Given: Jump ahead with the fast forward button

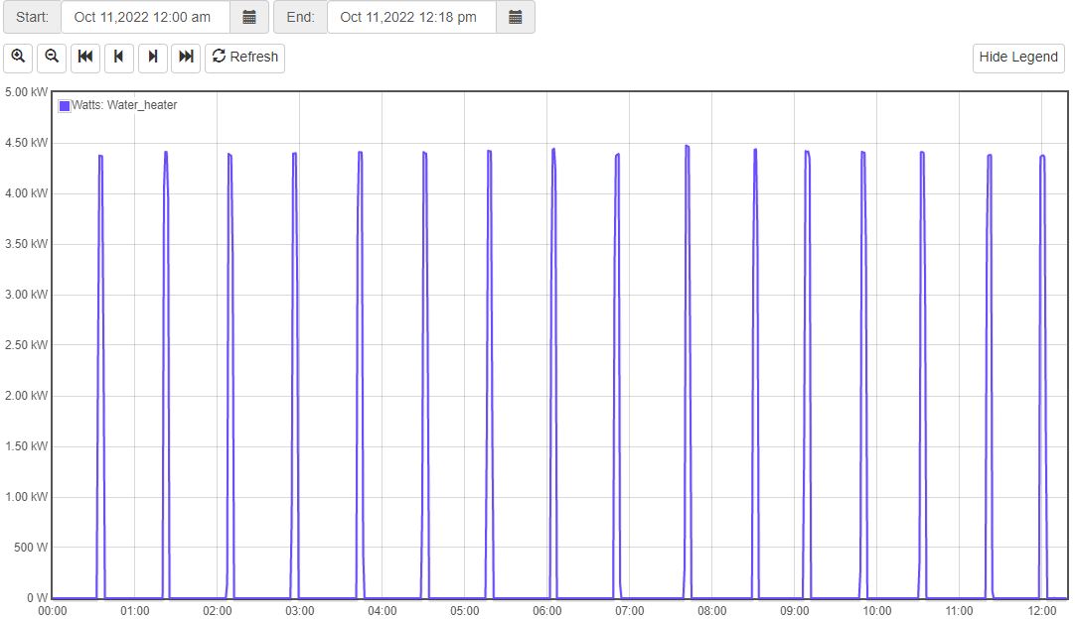Looking at the screenshot, I should coord(186,57).
